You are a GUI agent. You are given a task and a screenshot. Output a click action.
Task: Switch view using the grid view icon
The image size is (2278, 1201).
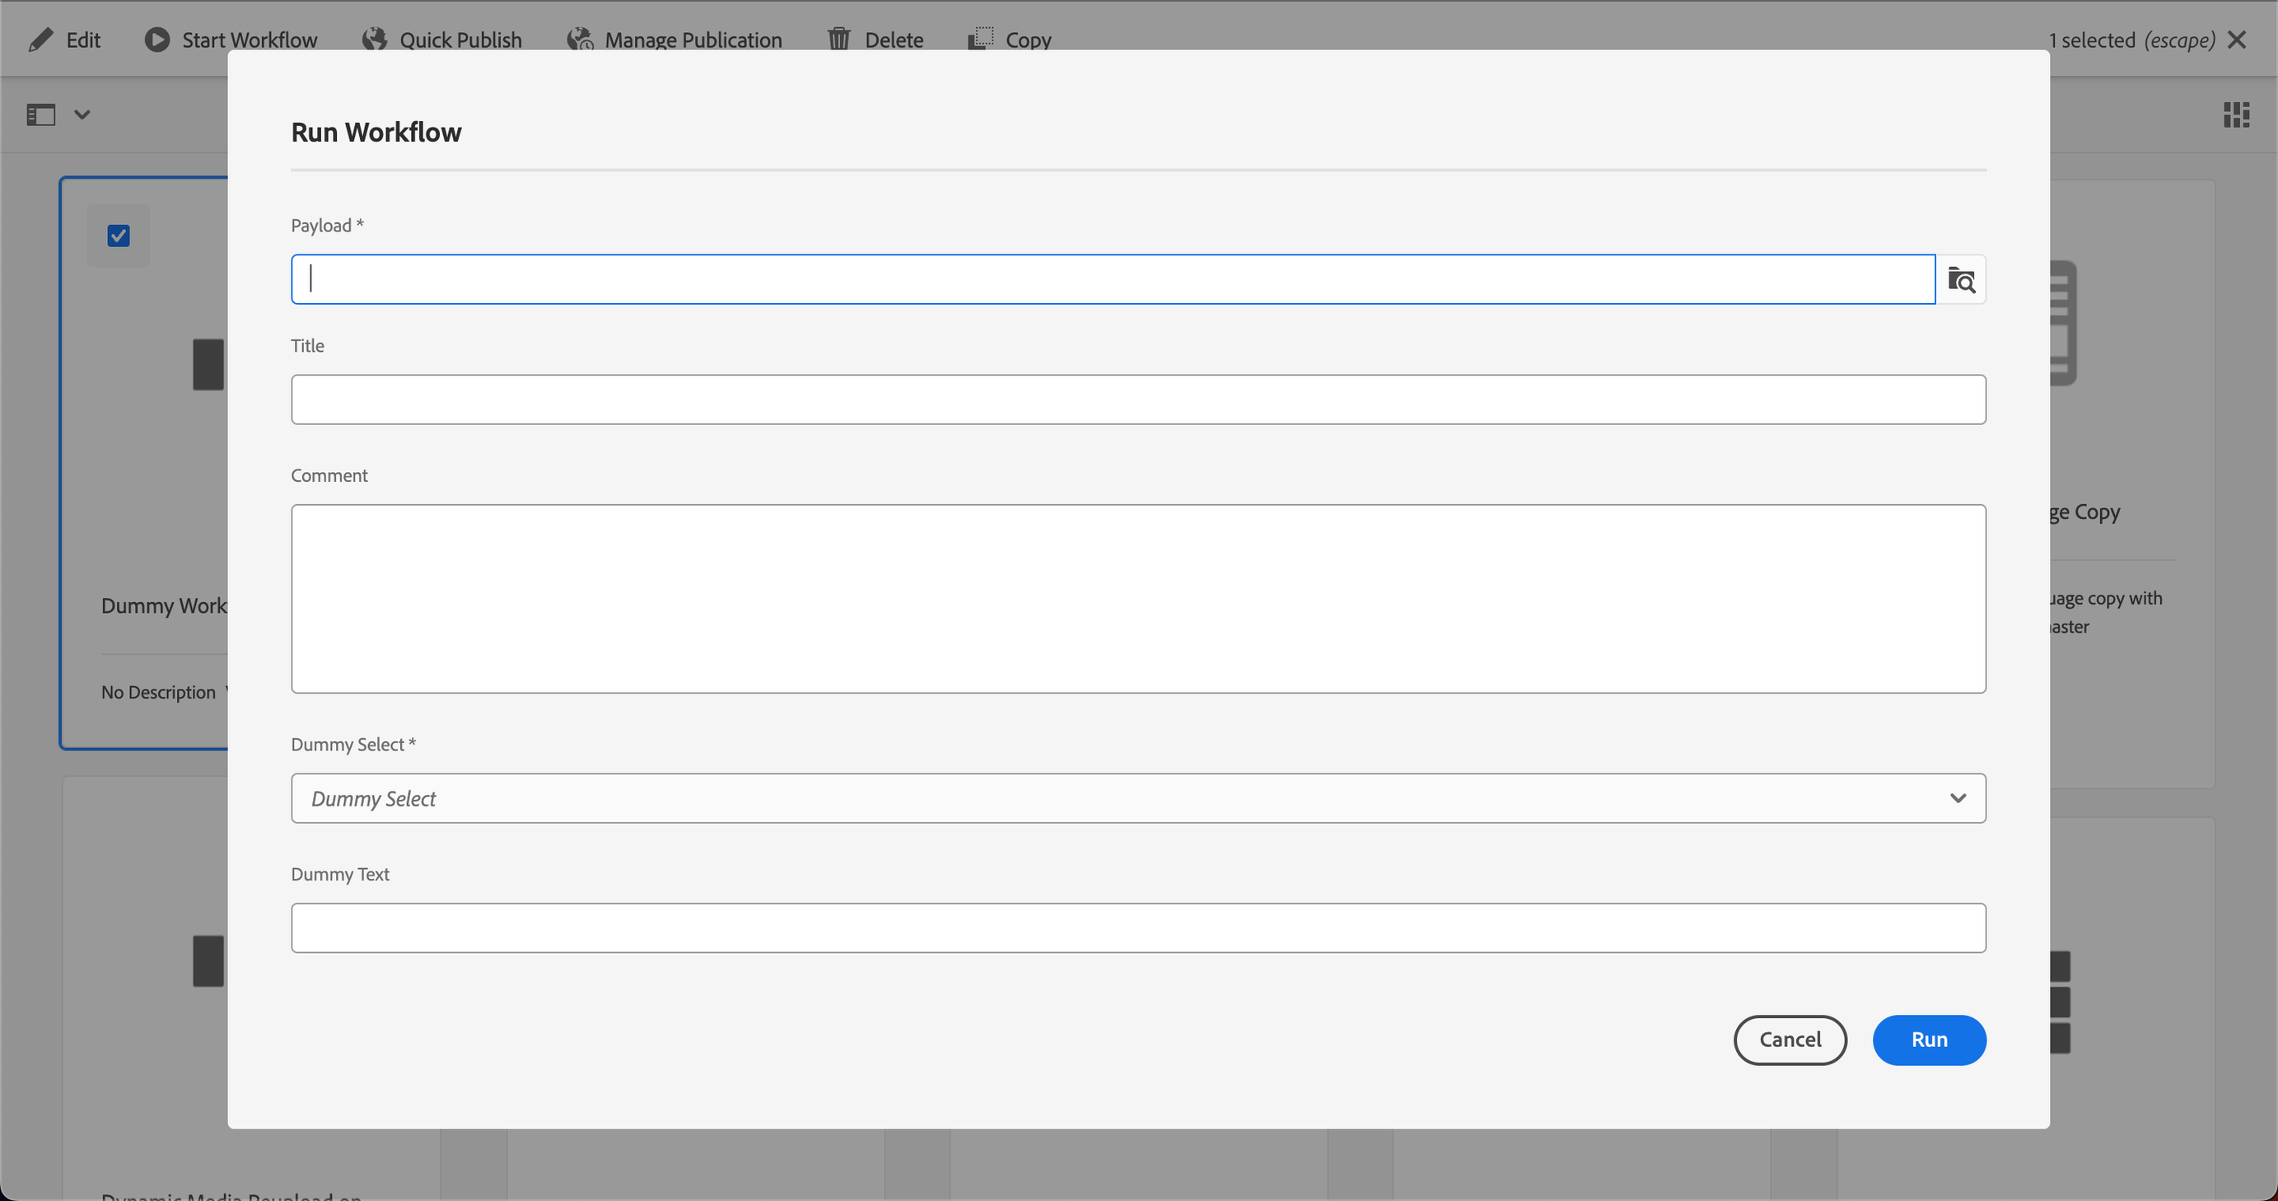(x=2237, y=114)
